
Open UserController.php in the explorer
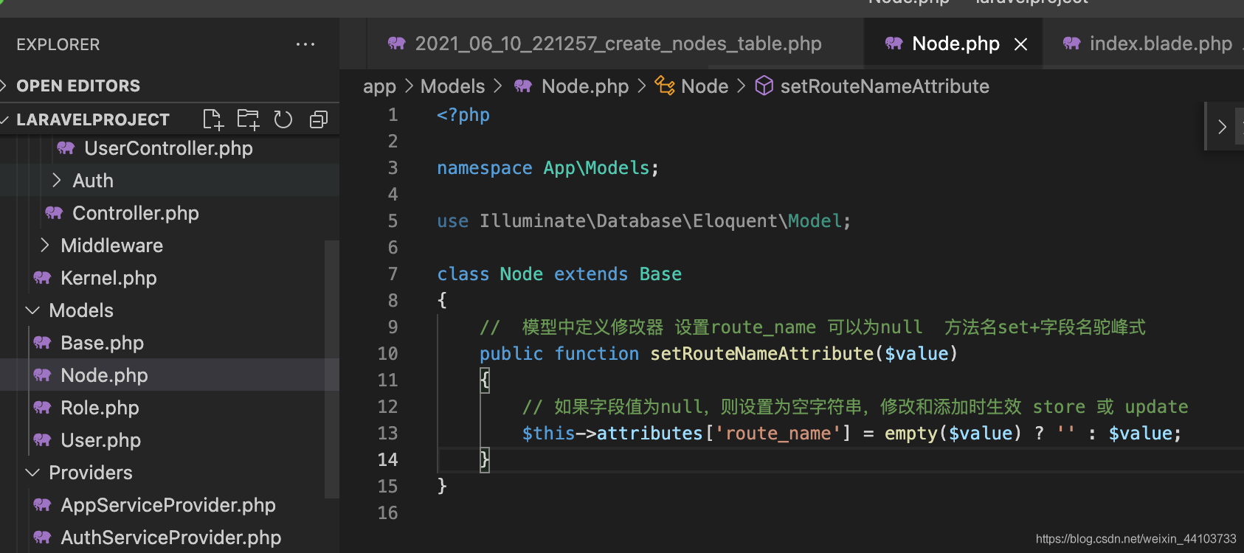coord(168,148)
